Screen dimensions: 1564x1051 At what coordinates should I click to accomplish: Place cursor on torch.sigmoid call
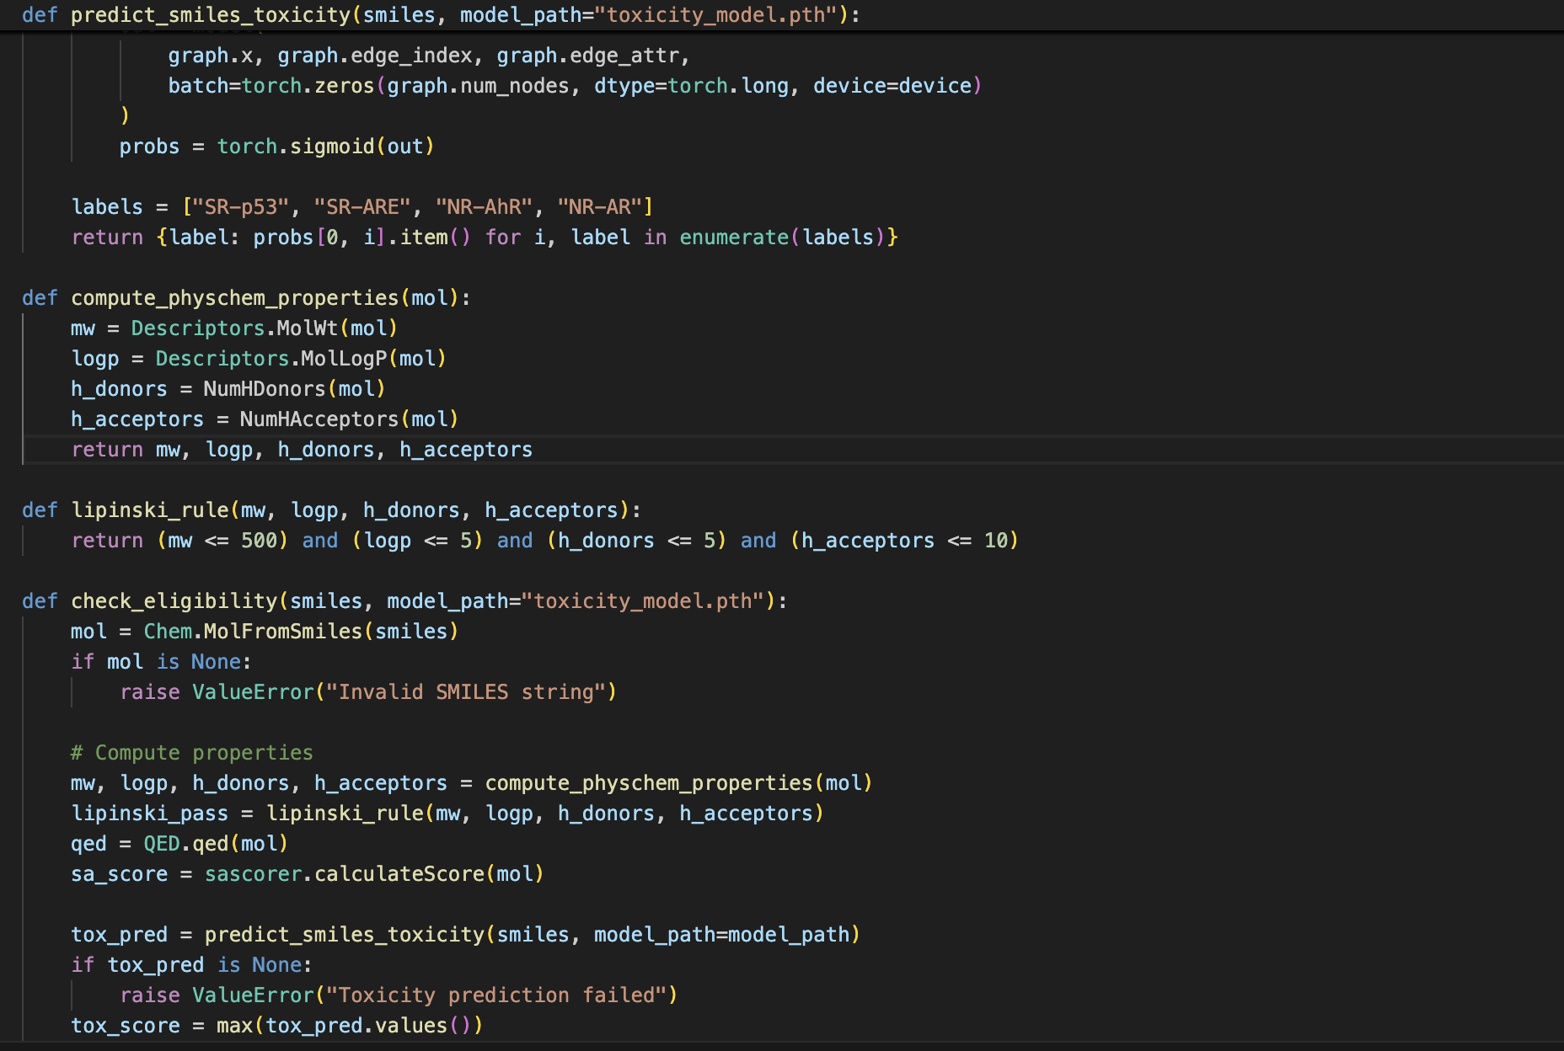coord(325,147)
